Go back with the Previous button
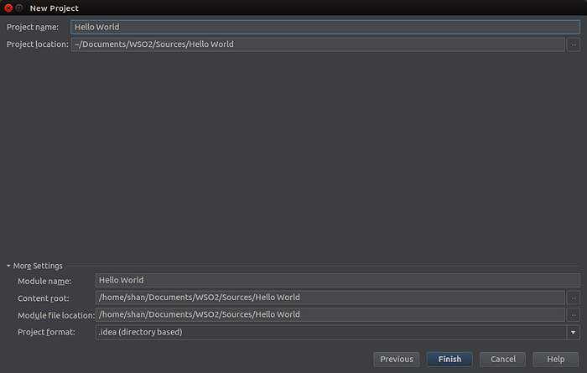Viewport: 587px width, 373px height. click(x=397, y=359)
